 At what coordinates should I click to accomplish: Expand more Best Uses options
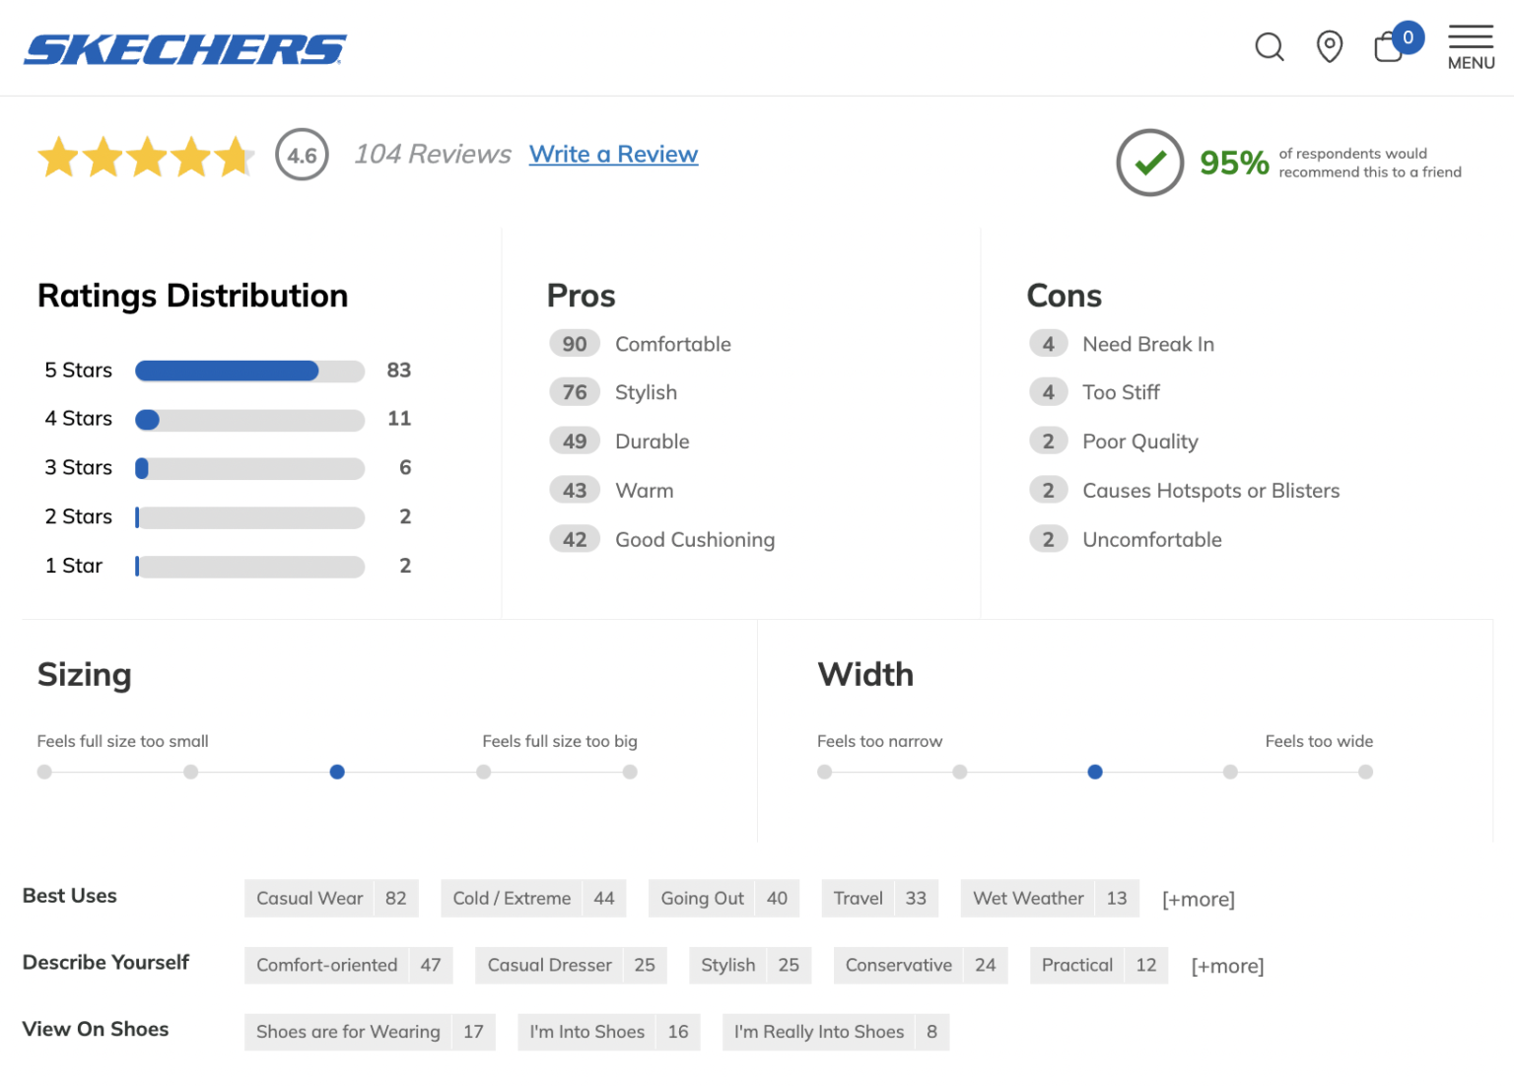pos(1199,899)
